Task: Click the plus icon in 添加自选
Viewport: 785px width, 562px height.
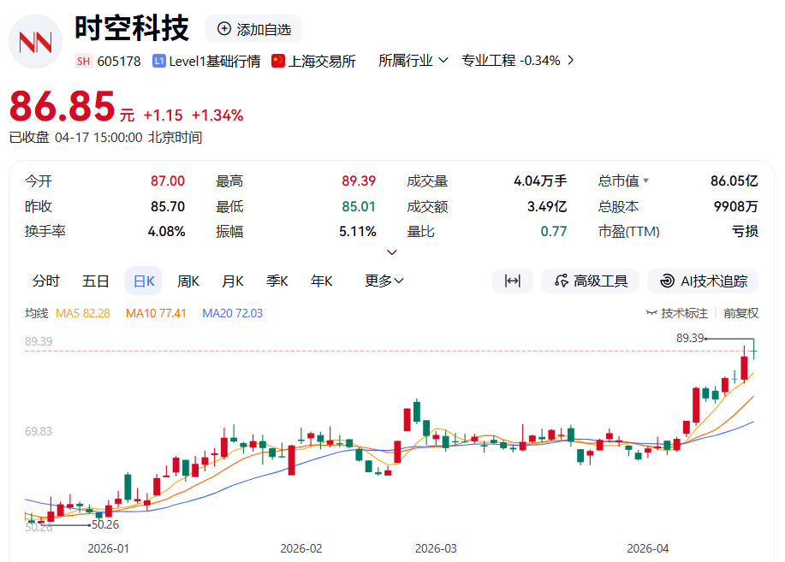Action: click(224, 29)
